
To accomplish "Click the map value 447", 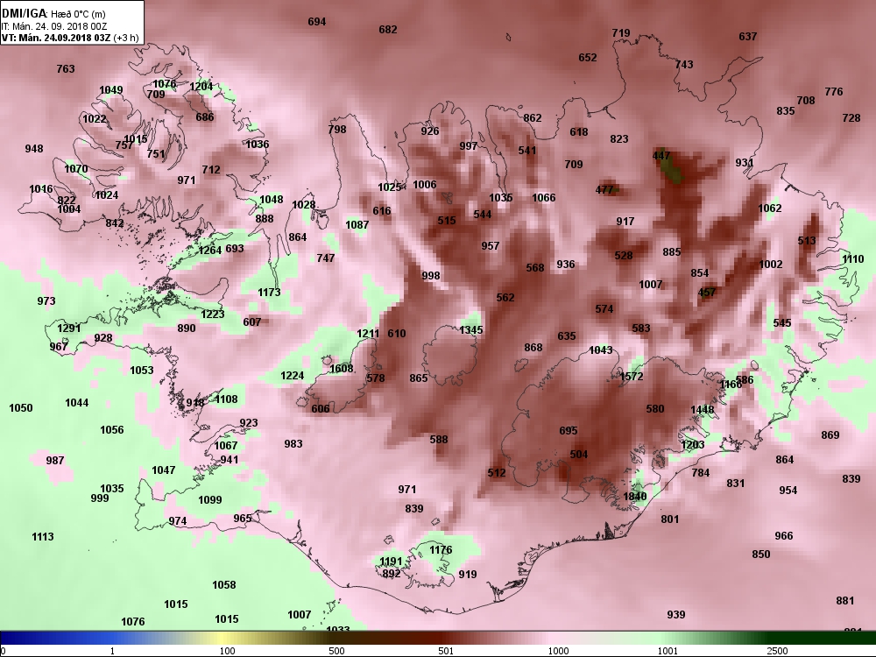I will tap(661, 156).
